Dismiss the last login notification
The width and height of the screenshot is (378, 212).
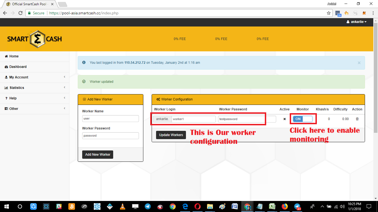[x=359, y=63]
